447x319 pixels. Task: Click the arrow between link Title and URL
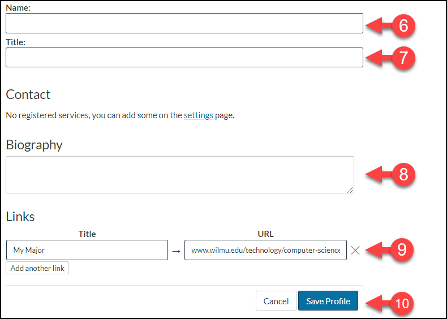pos(176,250)
